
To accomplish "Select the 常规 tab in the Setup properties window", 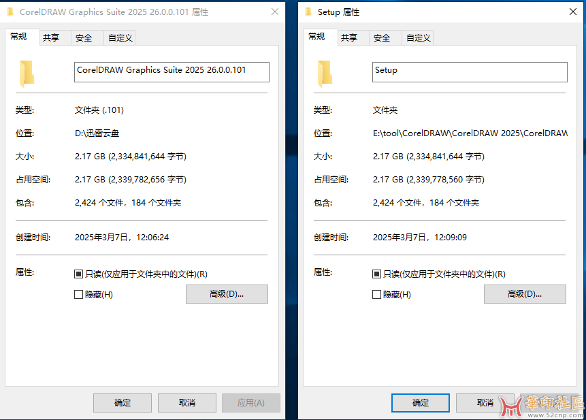I will point(321,37).
